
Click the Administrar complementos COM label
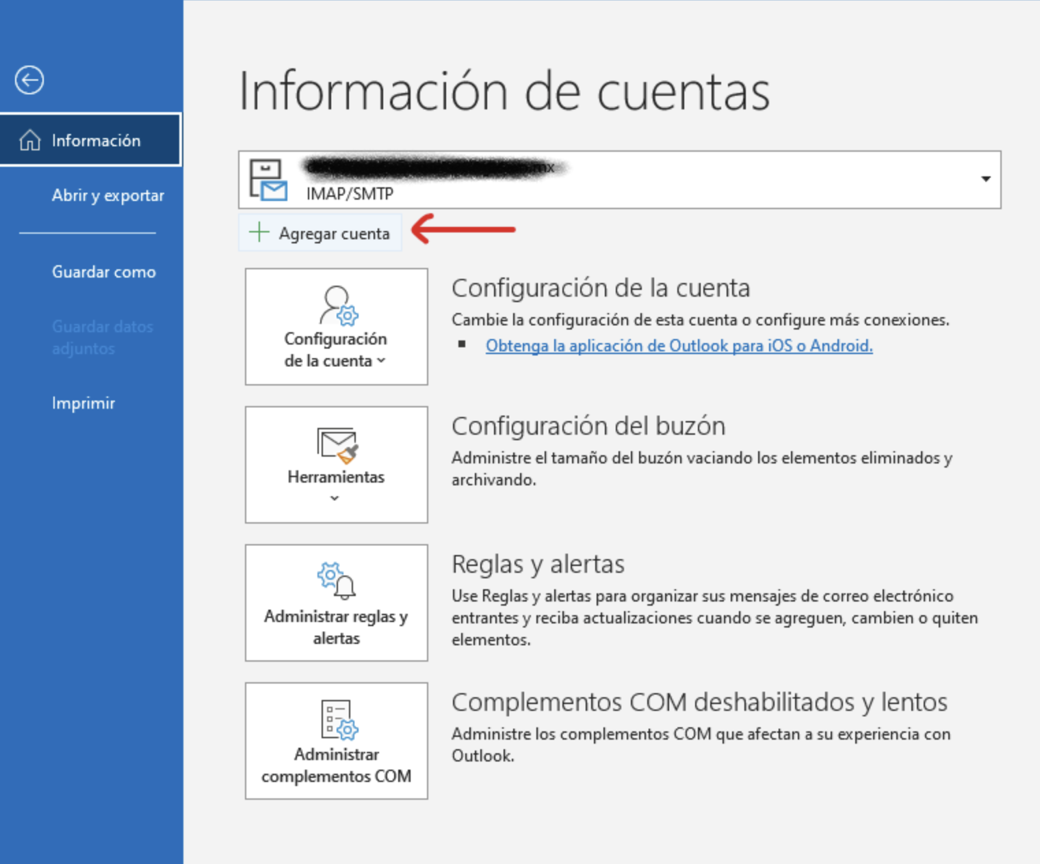[336, 766]
